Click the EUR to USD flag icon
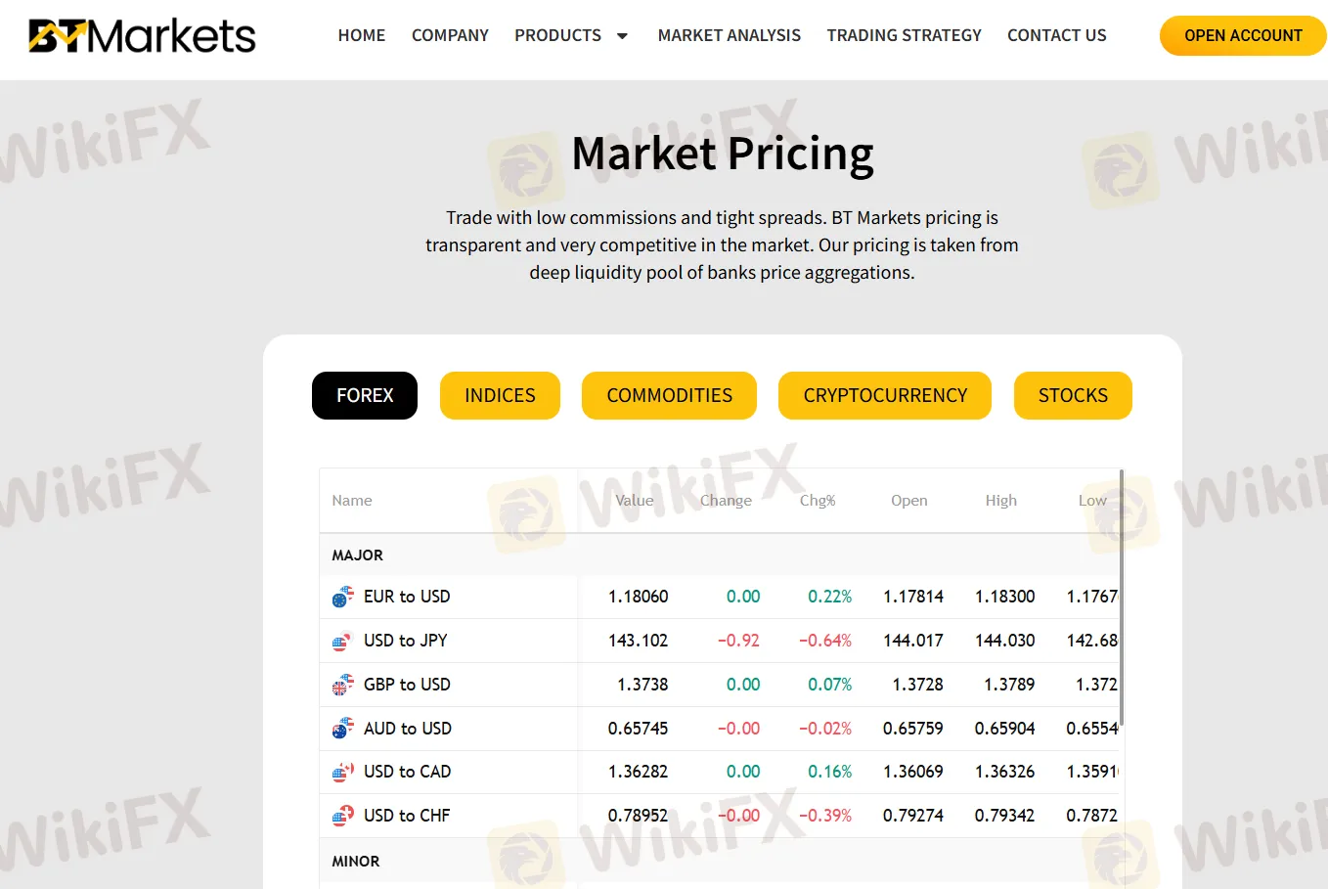The height and width of the screenshot is (889, 1328). [x=342, y=597]
